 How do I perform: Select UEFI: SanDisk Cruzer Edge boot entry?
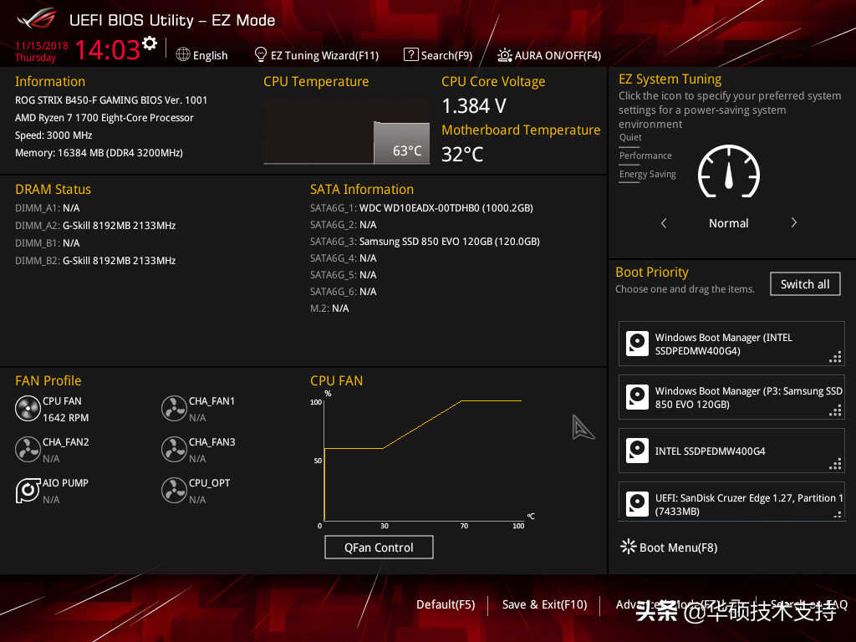tap(731, 502)
